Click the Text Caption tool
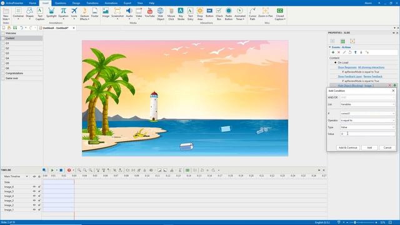 (40, 13)
